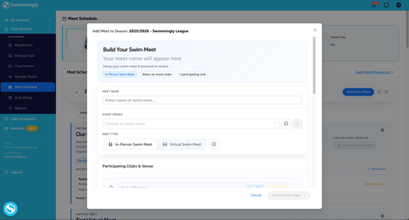
Task: Click the event order info icon
Action: [x=286, y=124]
